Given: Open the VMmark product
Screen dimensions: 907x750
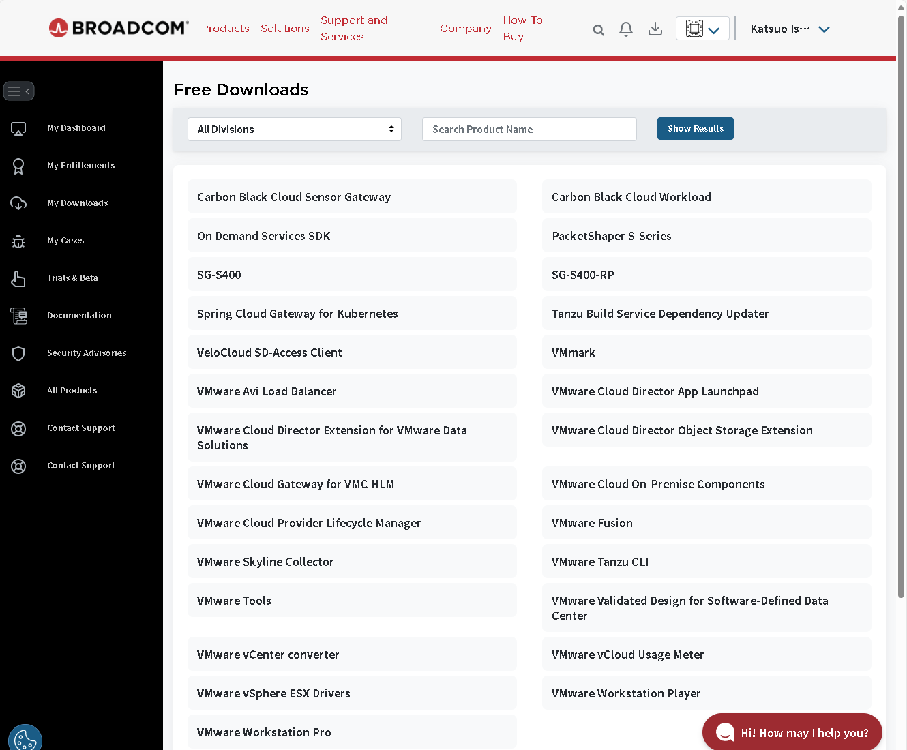Looking at the screenshot, I should pyautogui.click(x=707, y=352).
